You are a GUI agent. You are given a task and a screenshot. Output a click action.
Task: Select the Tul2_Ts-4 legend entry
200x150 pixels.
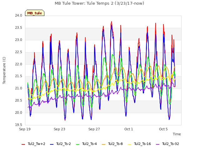86,144
